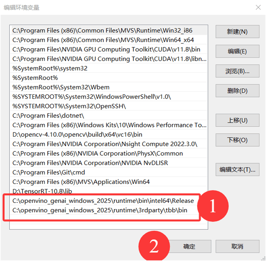Screen dimensions: 266x261
Task: Select the MVS Runtime Win32_i86 path
Action: 109,31
